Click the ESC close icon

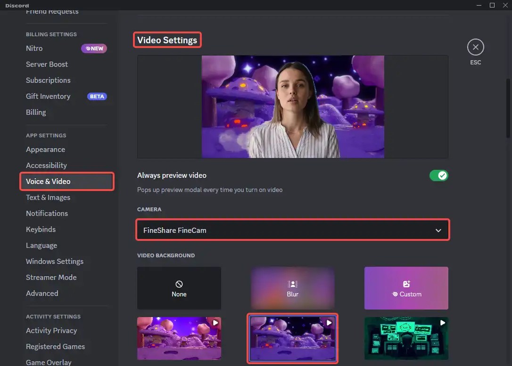tap(475, 47)
